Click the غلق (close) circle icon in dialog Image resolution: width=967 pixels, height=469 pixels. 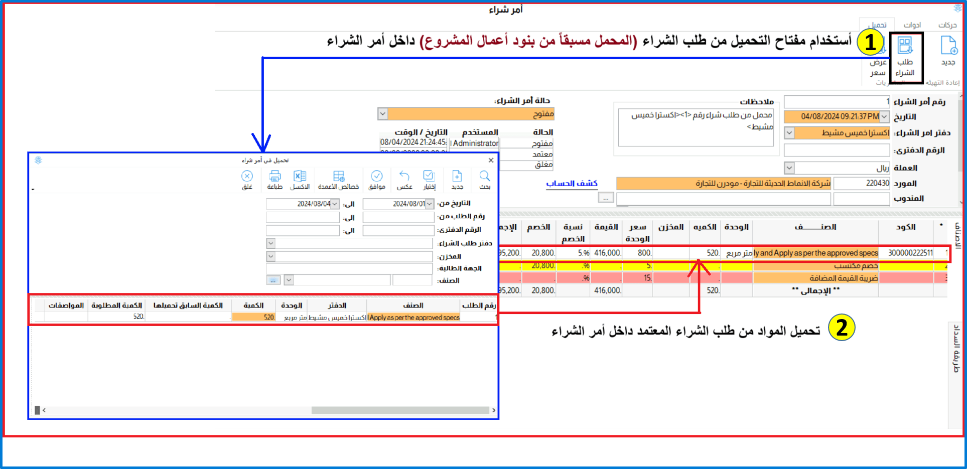247,176
